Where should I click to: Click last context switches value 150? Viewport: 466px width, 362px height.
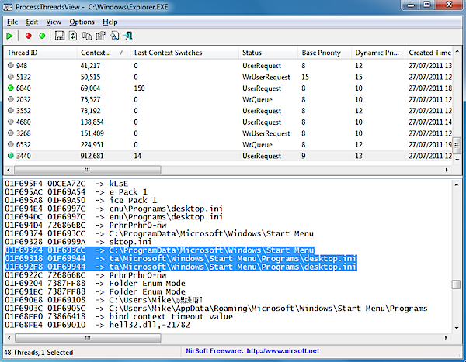tap(139, 88)
